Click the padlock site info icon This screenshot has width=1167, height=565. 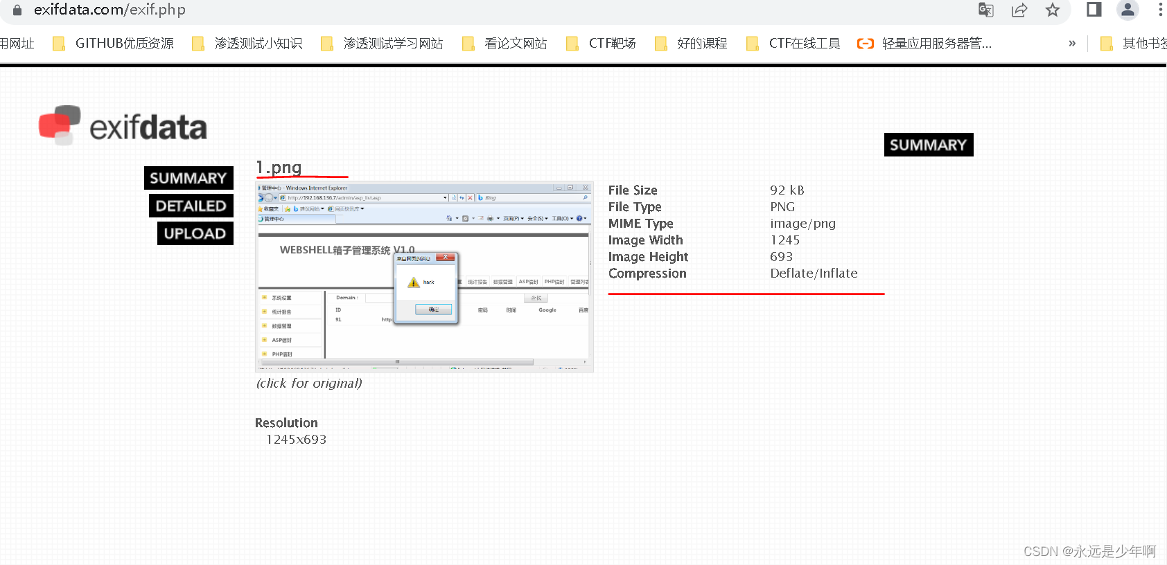pos(17,10)
